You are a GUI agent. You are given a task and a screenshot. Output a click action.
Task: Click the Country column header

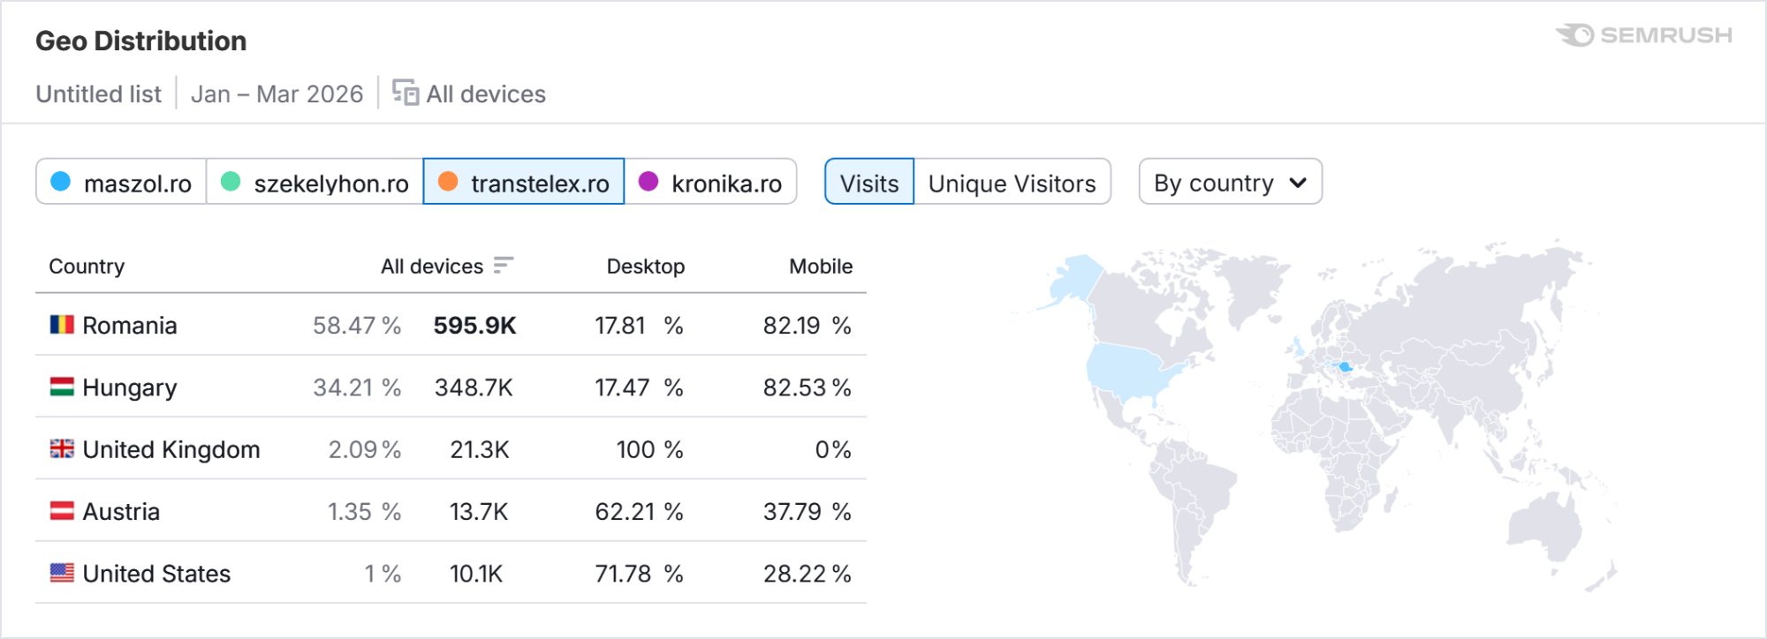coord(87,267)
